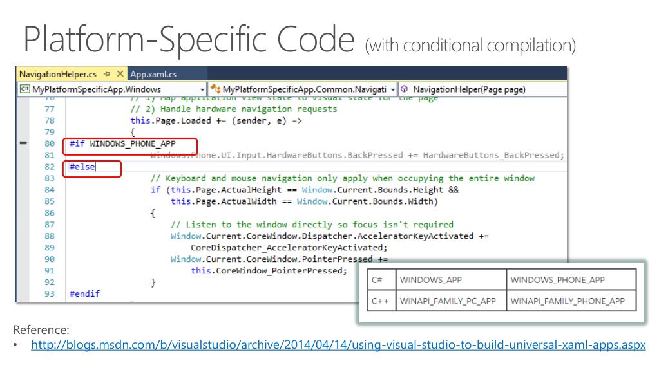Click the WINDOWS_PHONE_APP table cell
Image resolution: width=659 pixels, height=370 pixels.
coord(571,280)
